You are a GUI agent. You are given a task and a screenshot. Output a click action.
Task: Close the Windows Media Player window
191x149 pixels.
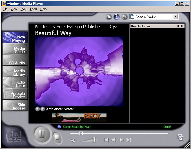point(187,4)
